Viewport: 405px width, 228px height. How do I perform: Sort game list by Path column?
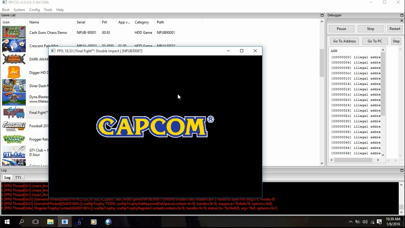tap(178, 22)
